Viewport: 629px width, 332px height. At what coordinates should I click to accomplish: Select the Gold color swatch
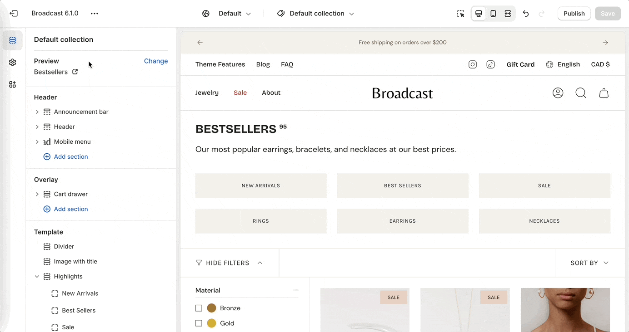tap(211, 323)
